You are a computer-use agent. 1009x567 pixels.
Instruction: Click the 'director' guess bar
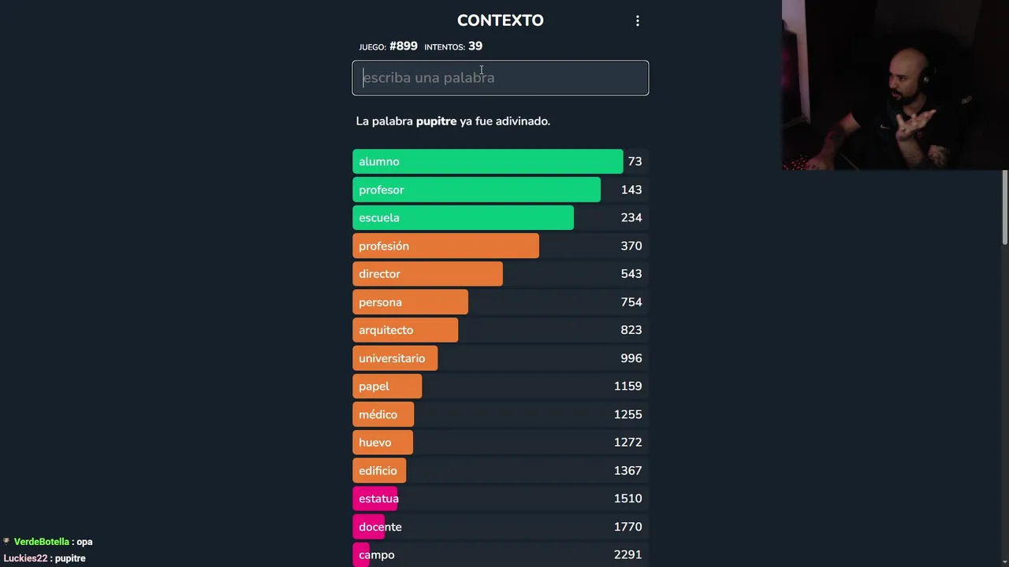[500, 274]
